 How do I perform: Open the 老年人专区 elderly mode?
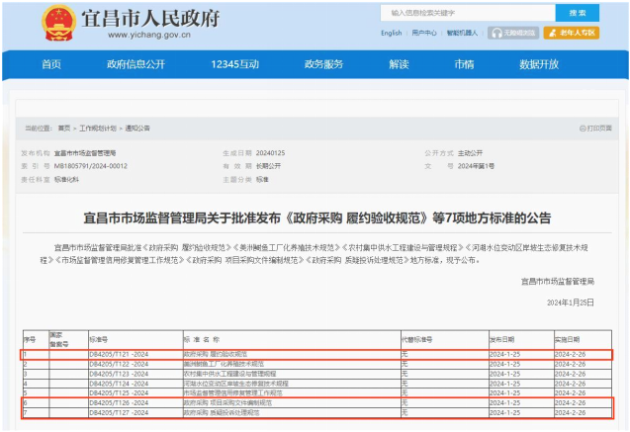click(575, 33)
